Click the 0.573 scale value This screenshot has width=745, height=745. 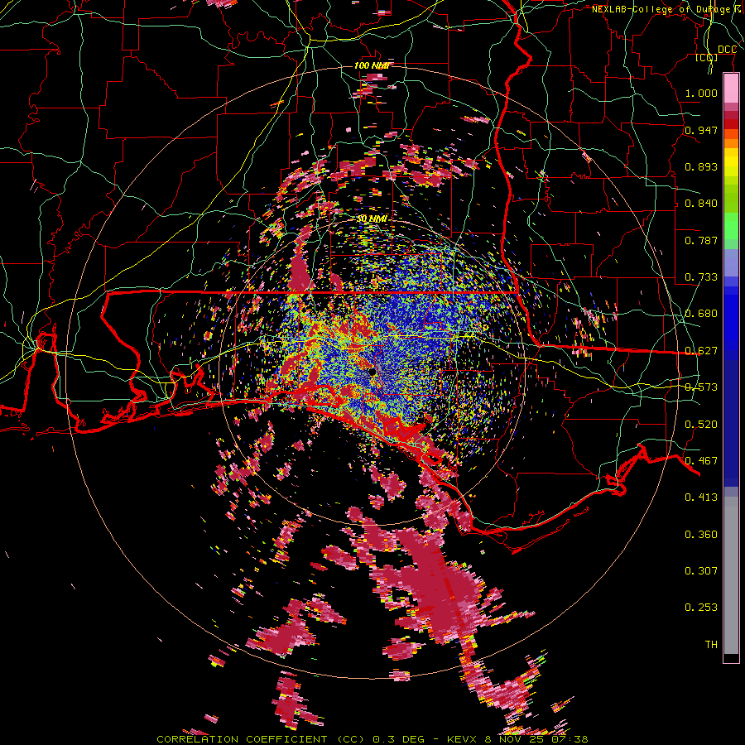click(701, 387)
